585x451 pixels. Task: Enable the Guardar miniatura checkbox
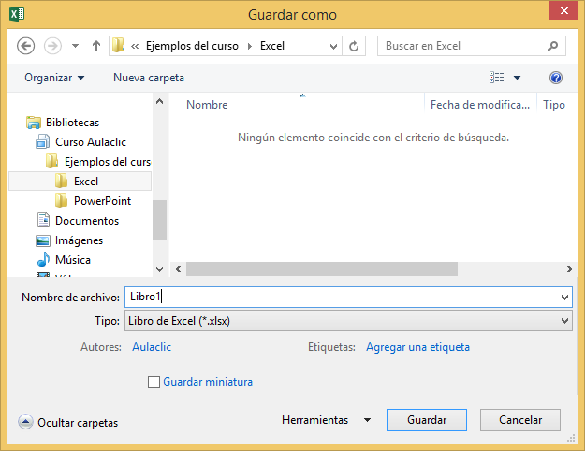click(x=154, y=382)
